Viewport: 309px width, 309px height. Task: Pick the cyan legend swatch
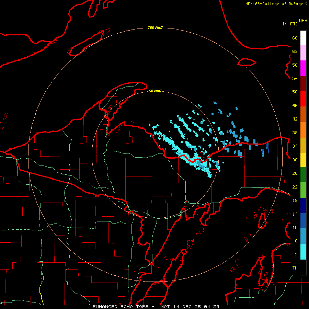pyautogui.click(x=303, y=252)
